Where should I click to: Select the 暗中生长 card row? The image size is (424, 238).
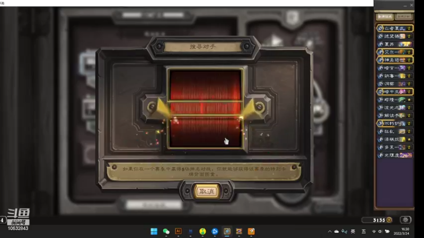[395, 91]
